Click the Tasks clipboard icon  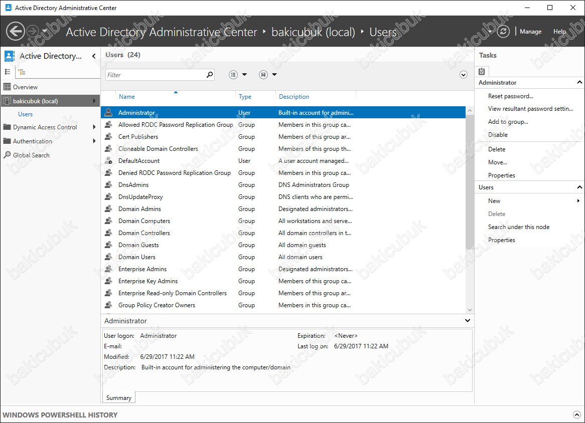tap(482, 71)
